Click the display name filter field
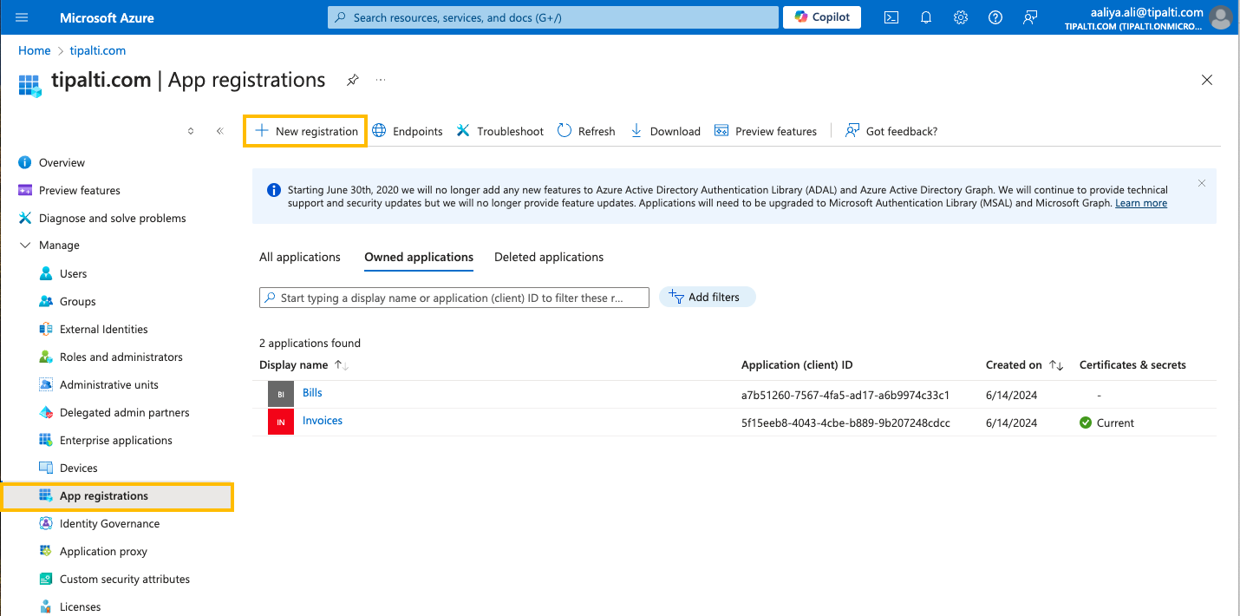 tap(454, 298)
